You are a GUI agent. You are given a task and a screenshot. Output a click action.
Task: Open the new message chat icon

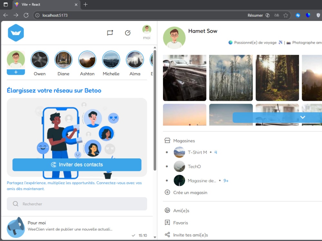[x=110, y=33]
